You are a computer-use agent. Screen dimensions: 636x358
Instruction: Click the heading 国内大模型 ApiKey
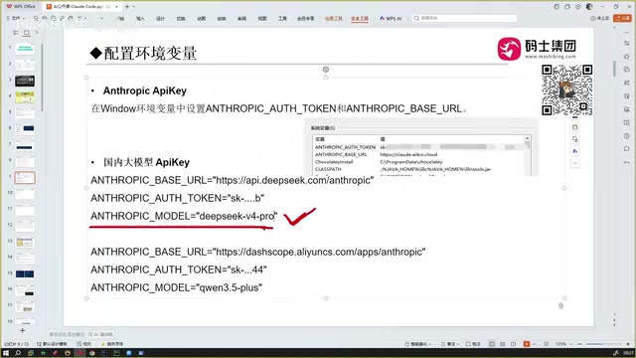pos(146,162)
